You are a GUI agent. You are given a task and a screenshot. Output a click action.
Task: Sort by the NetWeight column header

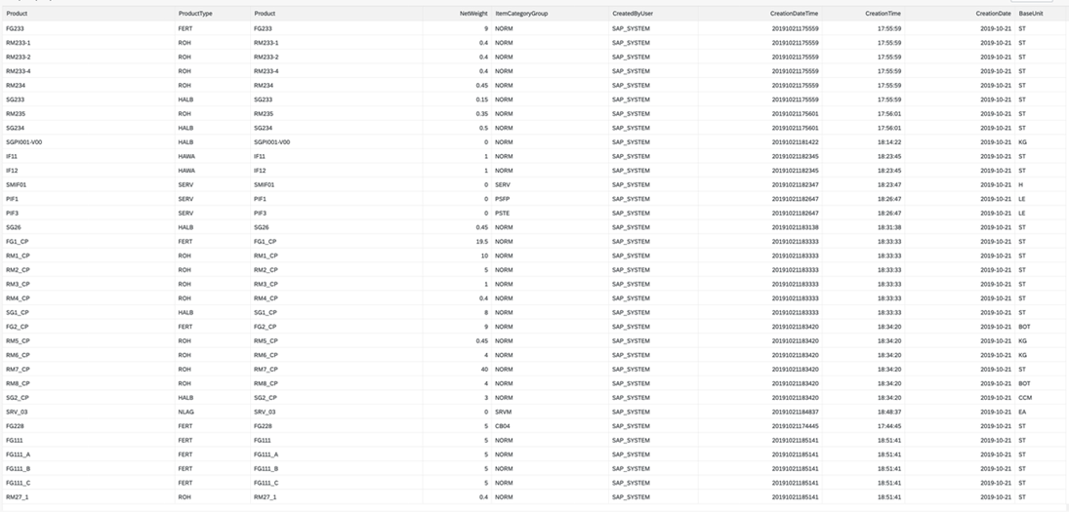[x=473, y=14]
